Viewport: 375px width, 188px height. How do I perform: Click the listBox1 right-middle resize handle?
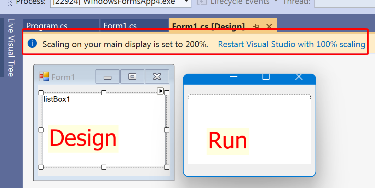[167, 130]
